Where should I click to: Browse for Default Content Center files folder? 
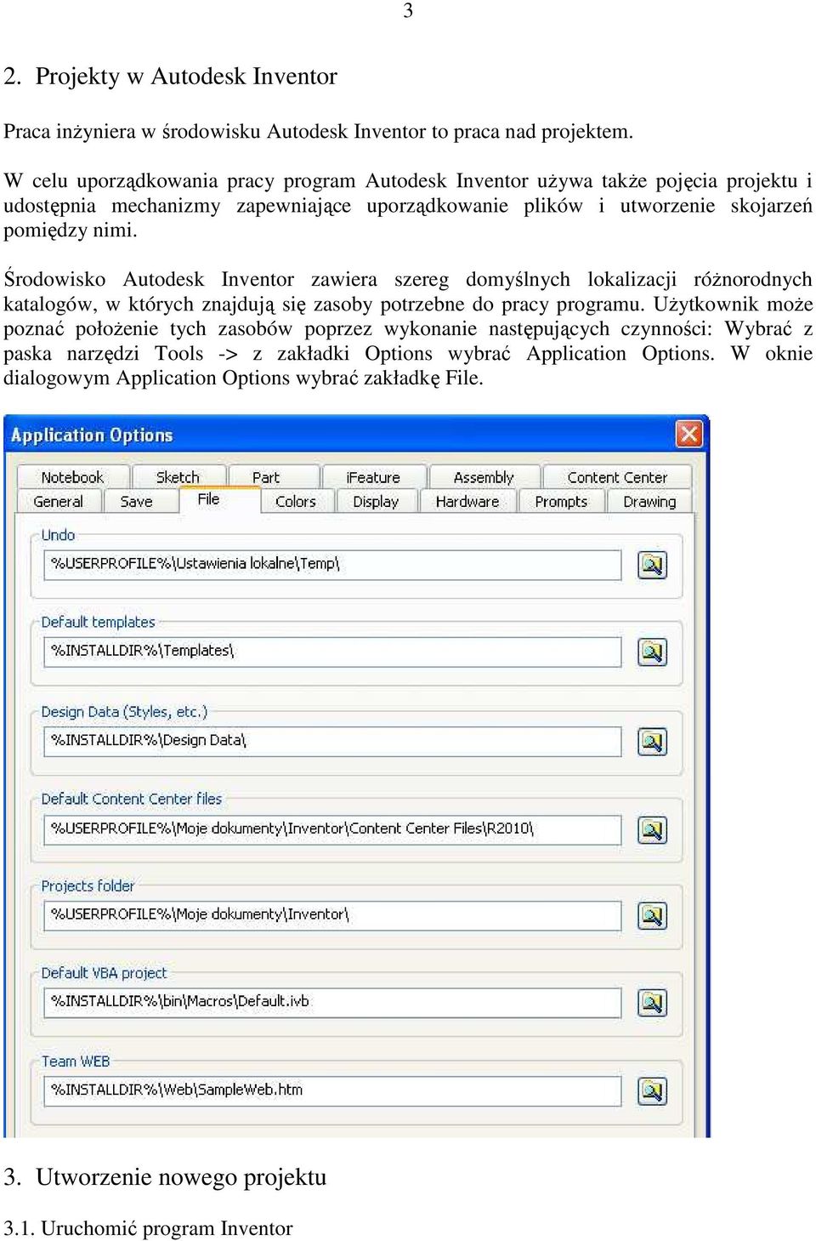tap(652, 829)
